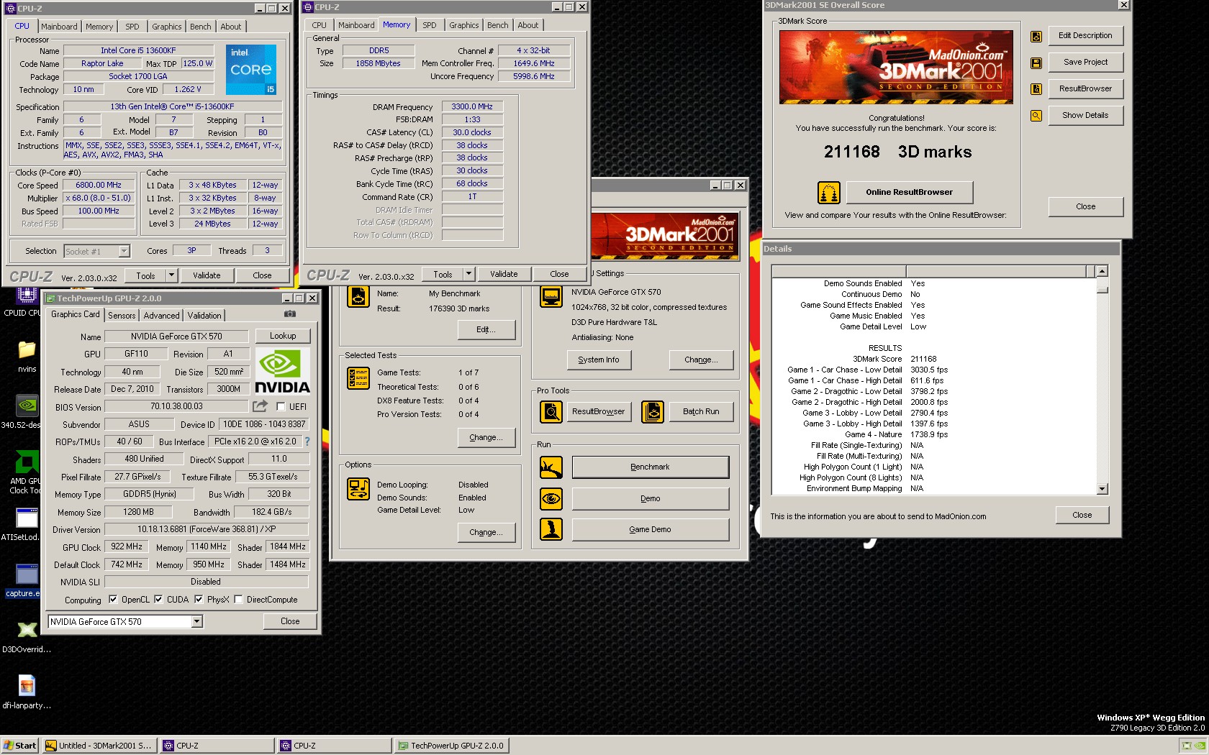This screenshot has width=1209, height=755.
Task: Switch to SPD tab in CPU-Z Memory window
Action: (x=430, y=25)
